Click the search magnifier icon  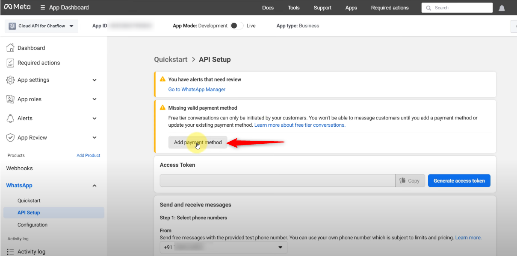point(428,8)
